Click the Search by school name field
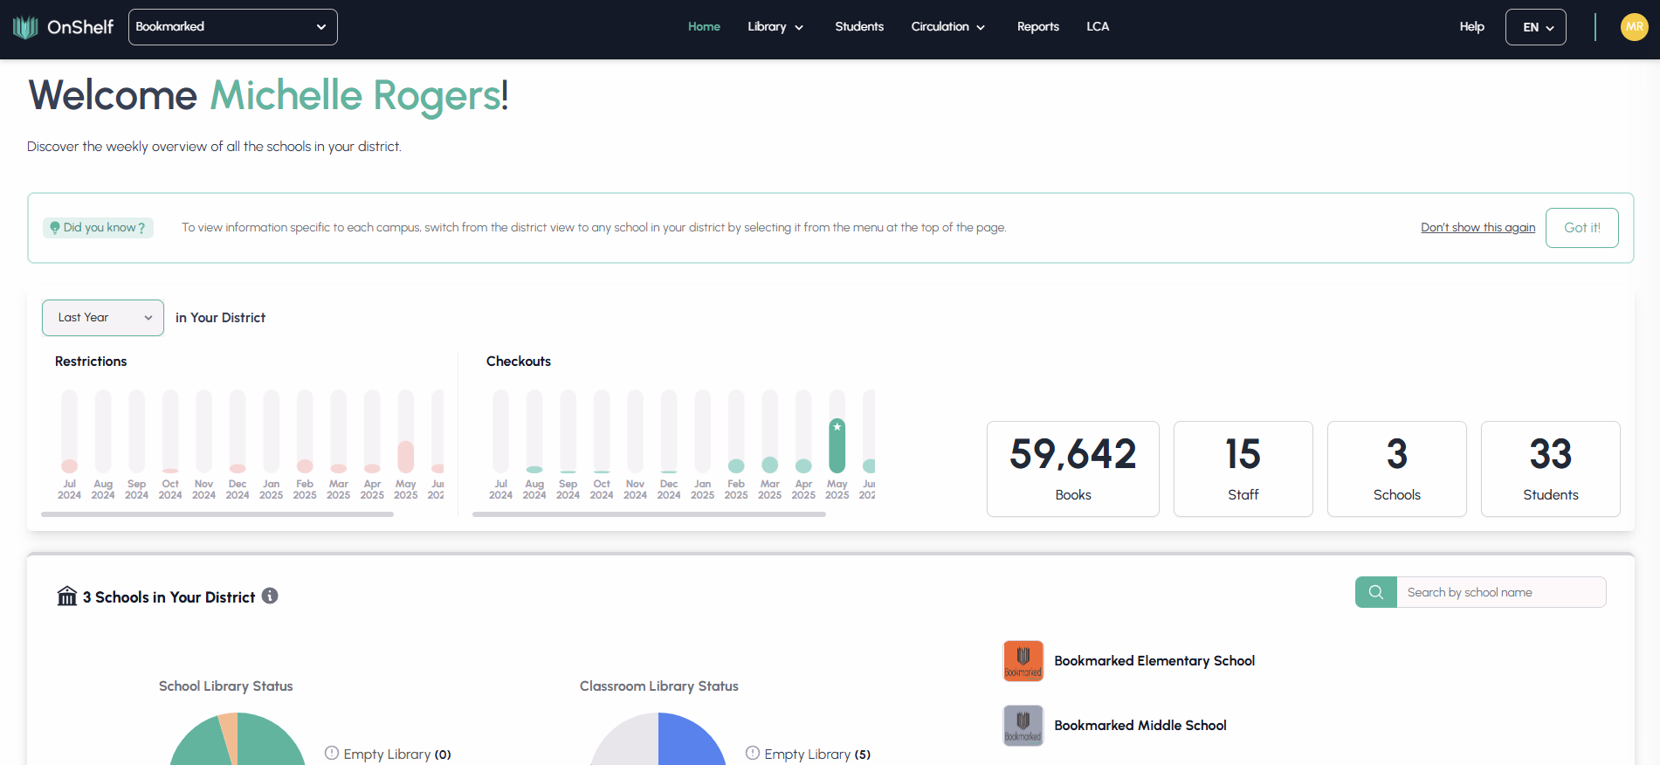1660x765 pixels. (1500, 592)
